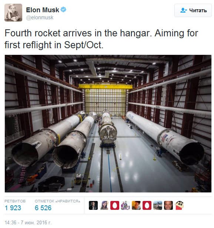
Task: Click the 14:36 - 7 июн. 2016 timestamp
Action: pyautogui.click(x=28, y=222)
